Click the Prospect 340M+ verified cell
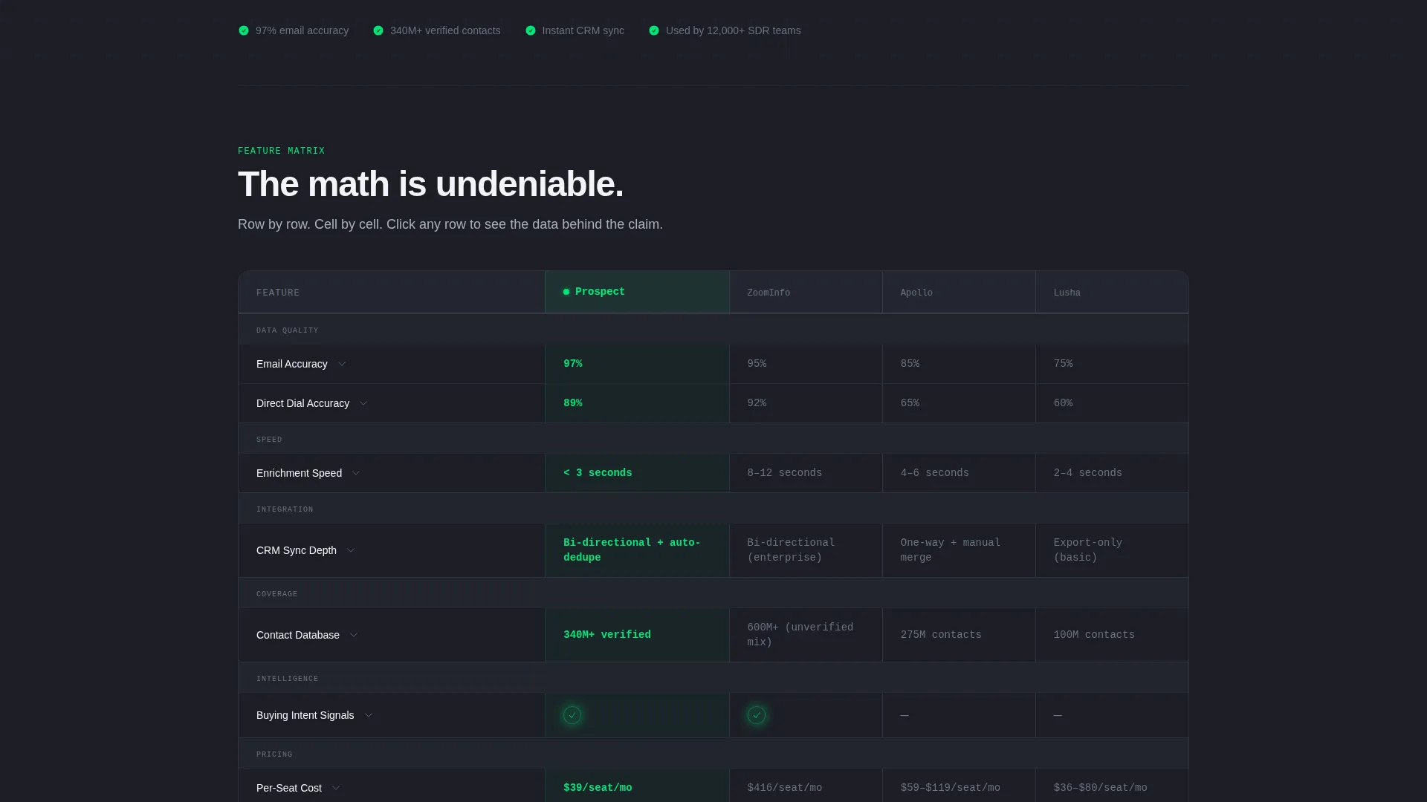 pyautogui.click(x=637, y=635)
